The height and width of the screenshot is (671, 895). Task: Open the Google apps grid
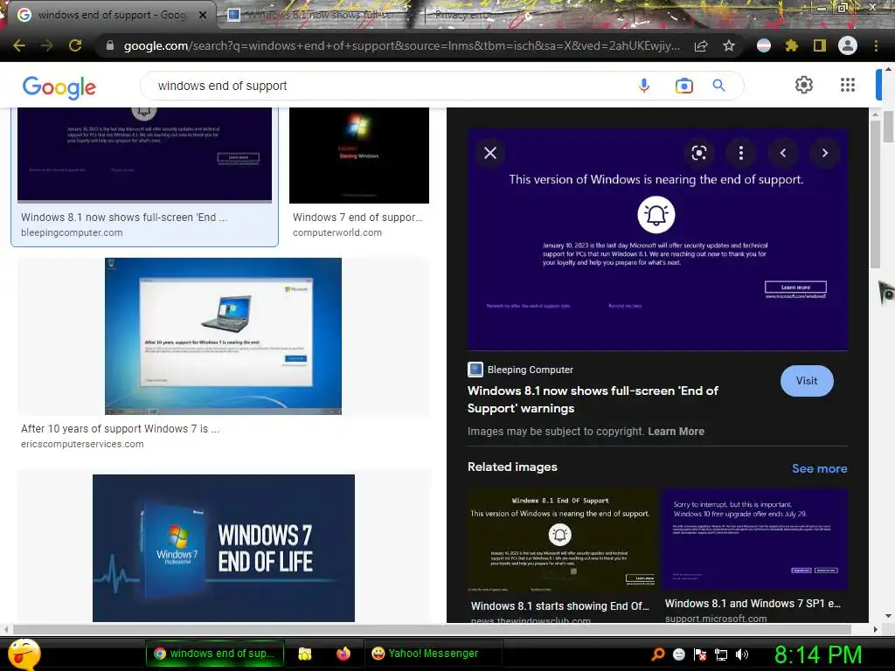point(848,85)
